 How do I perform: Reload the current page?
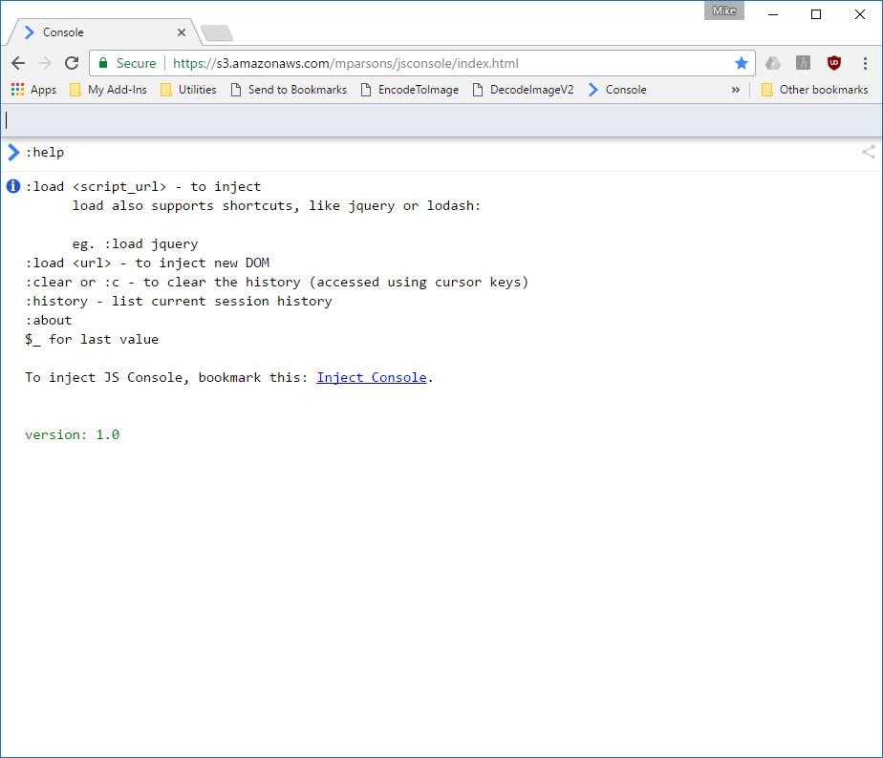point(72,63)
